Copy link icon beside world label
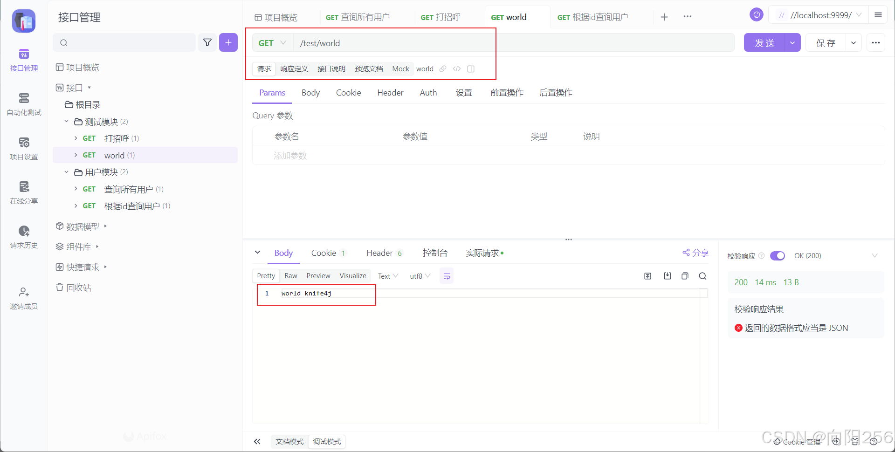The image size is (895, 452). tap(443, 69)
